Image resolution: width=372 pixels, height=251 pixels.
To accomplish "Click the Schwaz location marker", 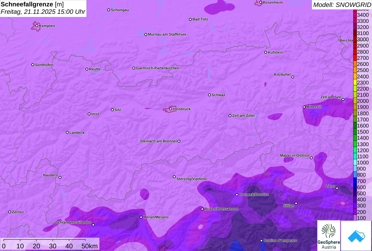I will point(209,95).
